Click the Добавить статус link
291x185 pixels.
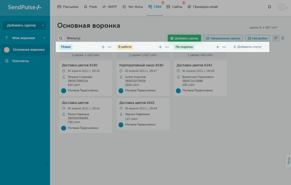247,47
